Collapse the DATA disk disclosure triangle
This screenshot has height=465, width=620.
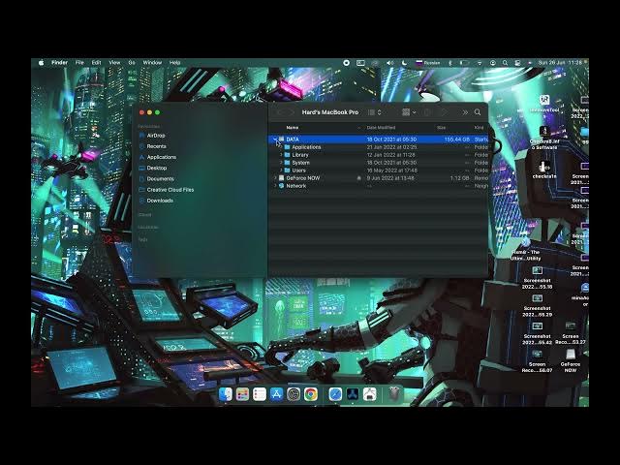[275, 139]
